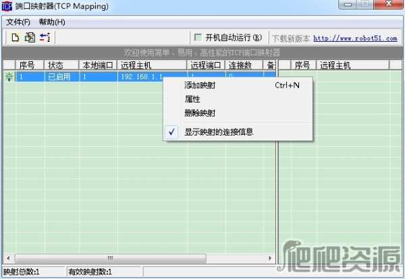Open the 帮助(H) menu

coord(52,22)
